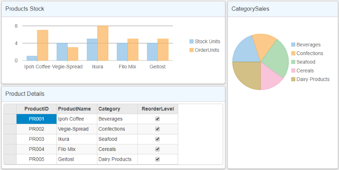Select the Filo Mix product name cell

coord(77,149)
